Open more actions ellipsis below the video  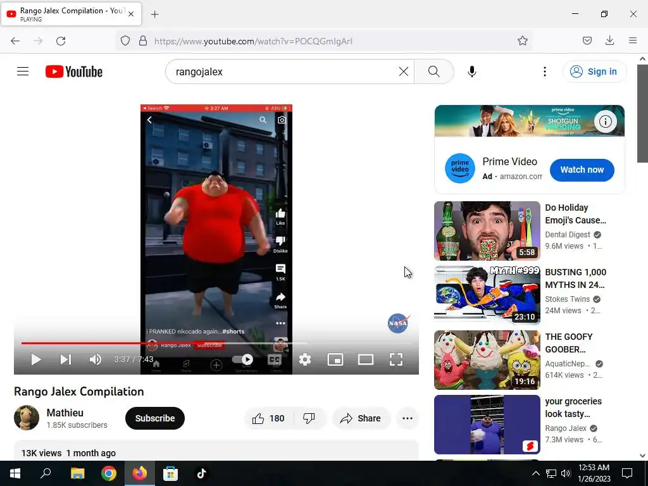pyautogui.click(x=408, y=418)
